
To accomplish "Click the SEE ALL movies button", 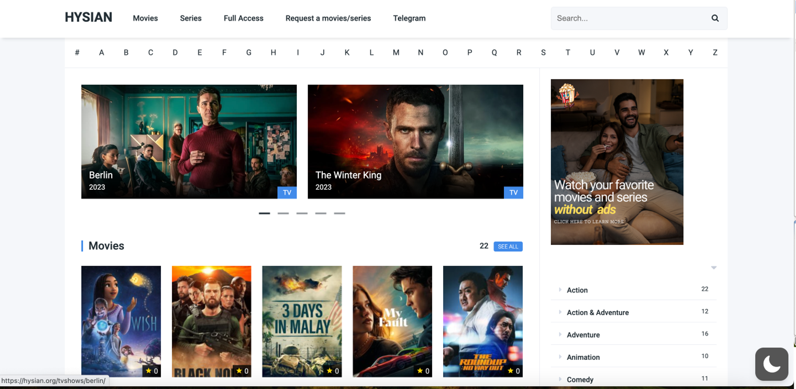I will point(508,246).
